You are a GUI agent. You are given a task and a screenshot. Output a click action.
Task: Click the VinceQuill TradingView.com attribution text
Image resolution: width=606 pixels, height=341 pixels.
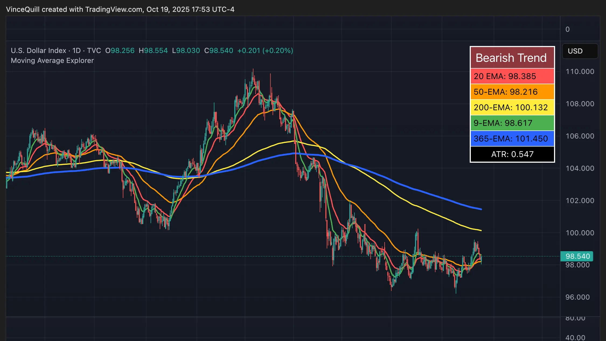[120, 9]
